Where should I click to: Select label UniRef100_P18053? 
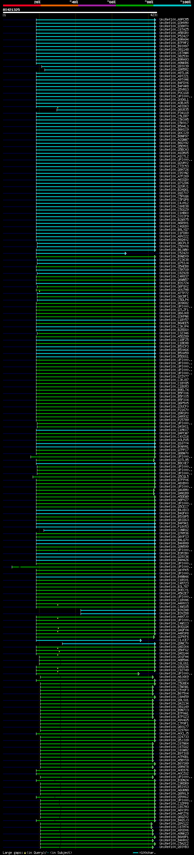[174, 527]
